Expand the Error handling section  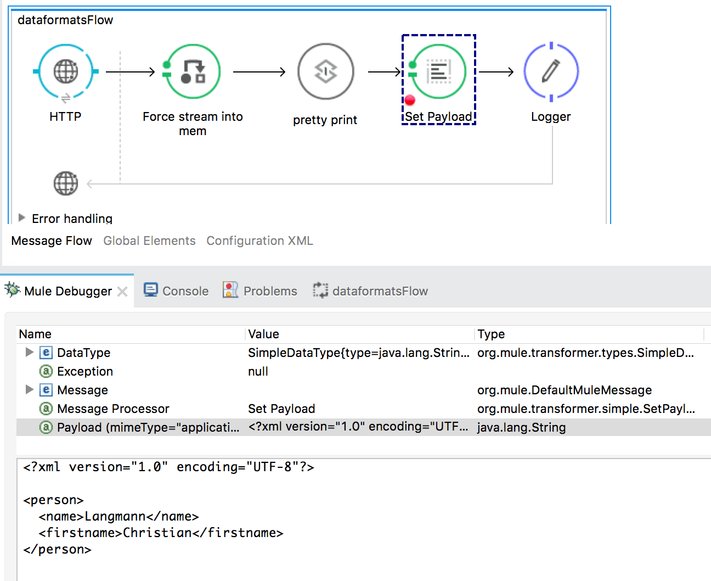22,218
